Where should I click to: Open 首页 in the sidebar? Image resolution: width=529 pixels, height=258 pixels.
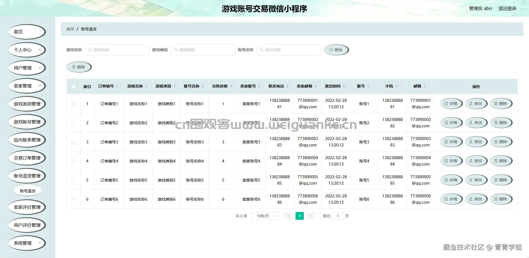(27, 32)
